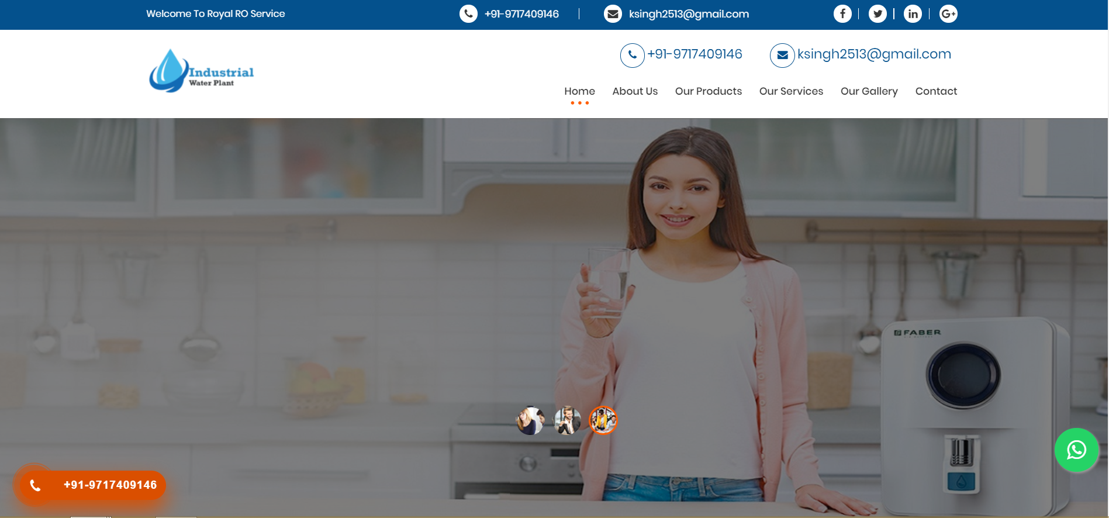Click the Industrial Water Plant logo
The height and width of the screenshot is (518, 1109).
[201, 71]
